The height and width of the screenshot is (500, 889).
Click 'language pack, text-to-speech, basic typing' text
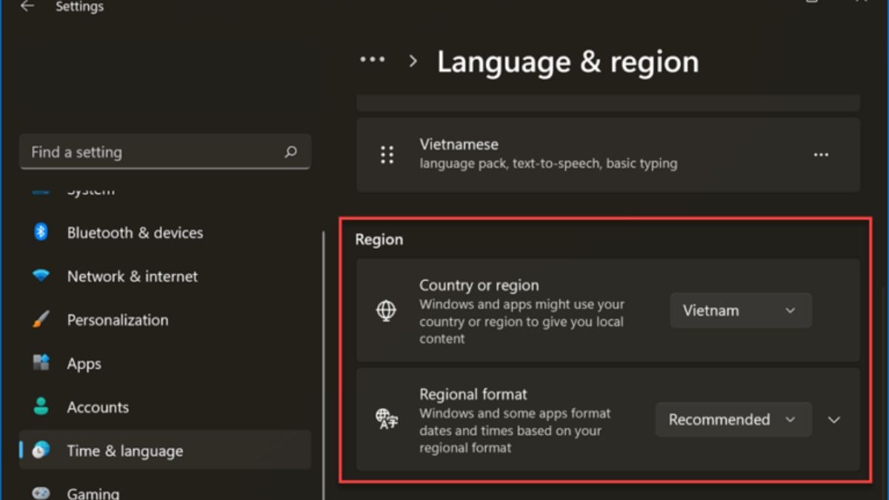548,163
